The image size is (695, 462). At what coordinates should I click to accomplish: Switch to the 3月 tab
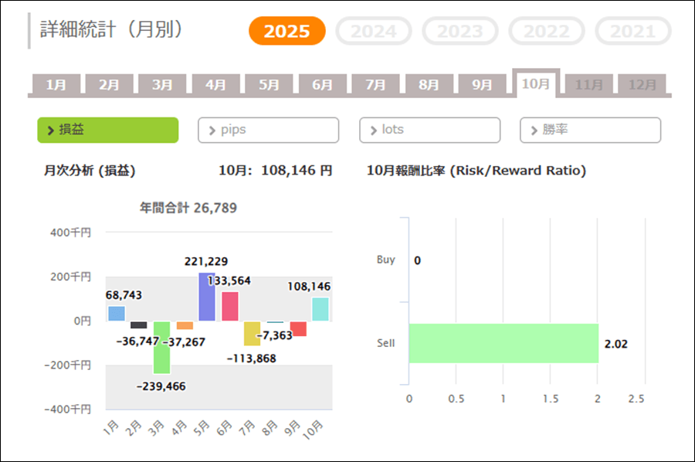click(162, 85)
